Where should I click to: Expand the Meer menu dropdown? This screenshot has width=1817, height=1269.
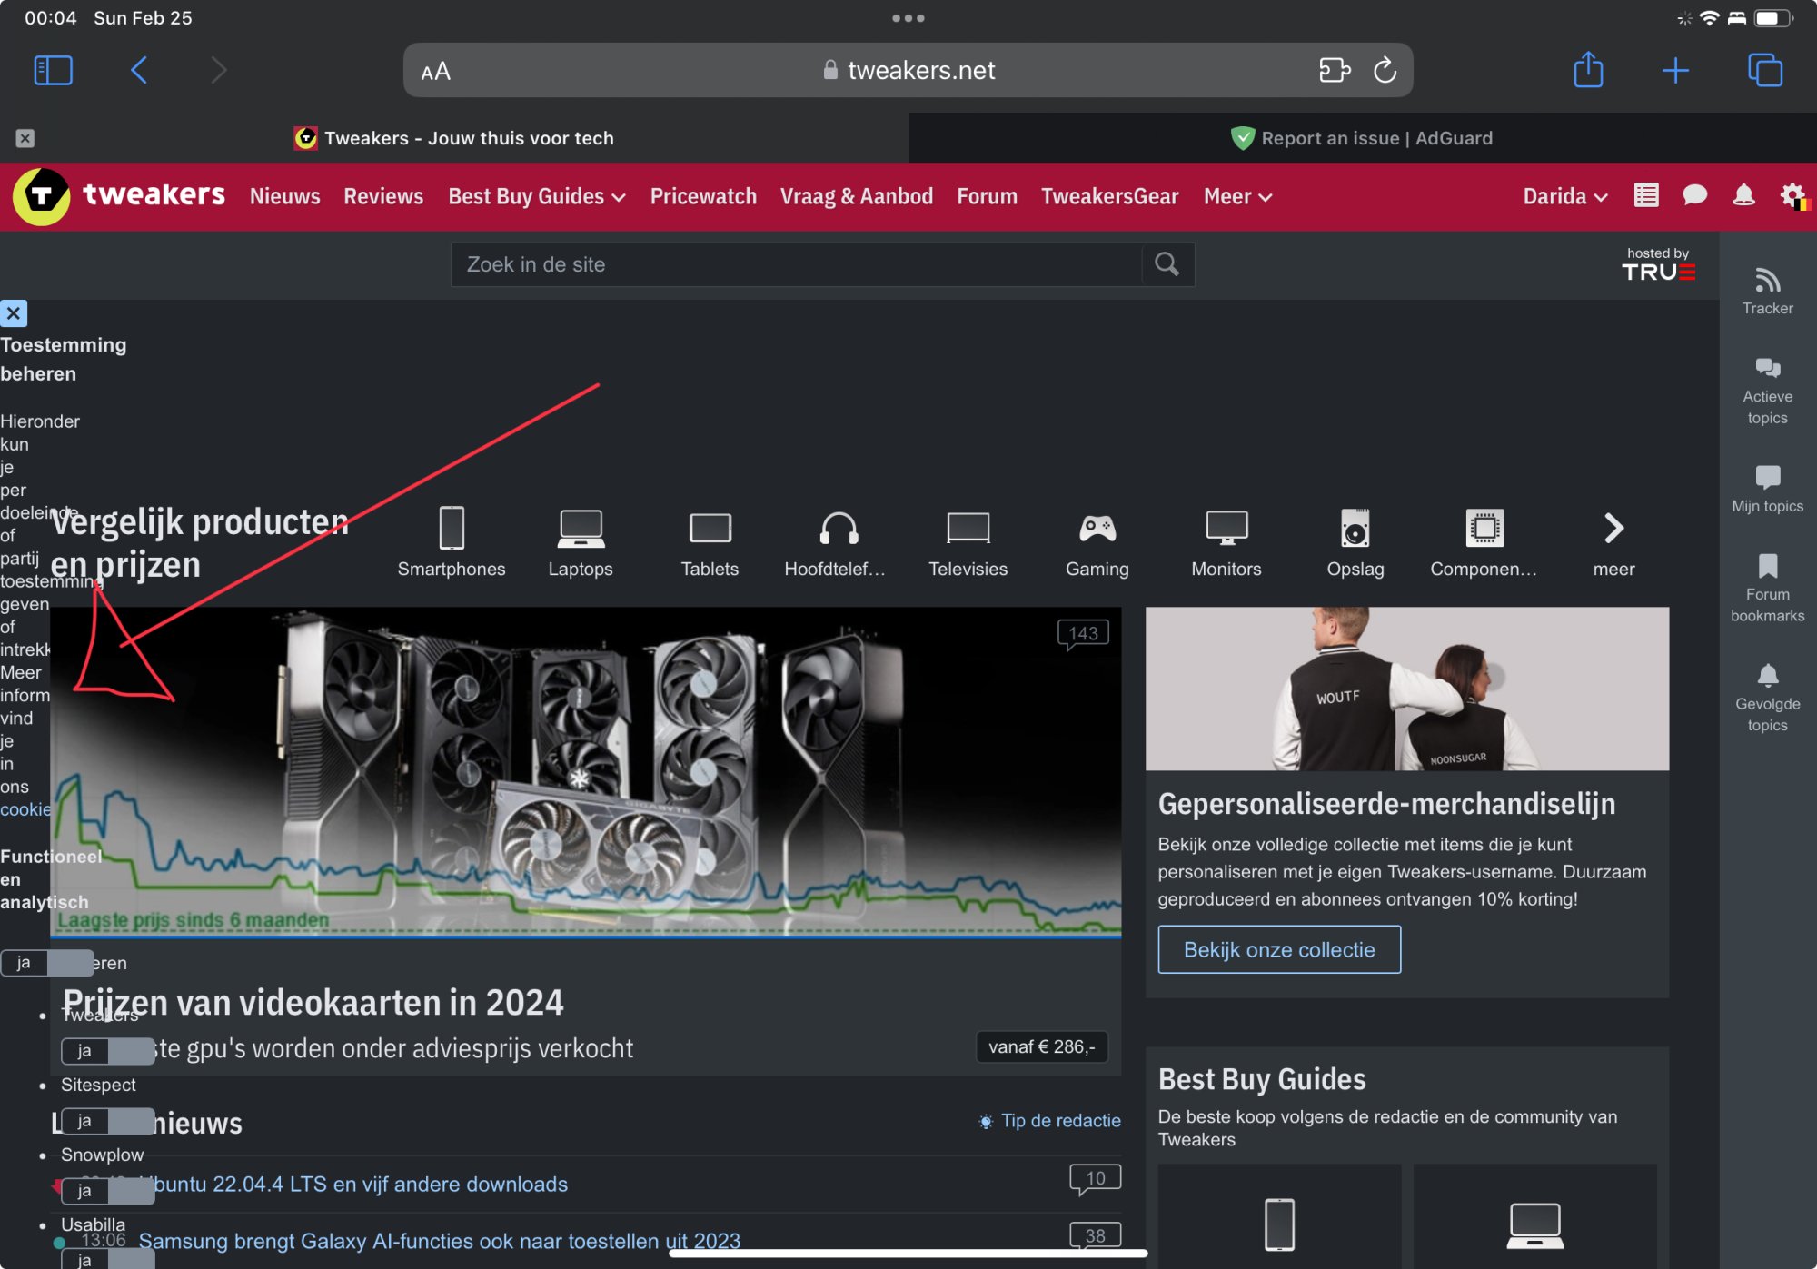click(x=1236, y=196)
